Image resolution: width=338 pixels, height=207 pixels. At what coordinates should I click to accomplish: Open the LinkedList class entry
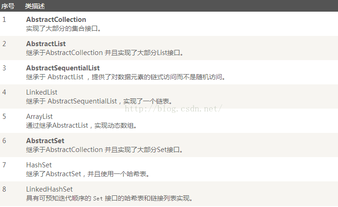click(x=41, y=92)
